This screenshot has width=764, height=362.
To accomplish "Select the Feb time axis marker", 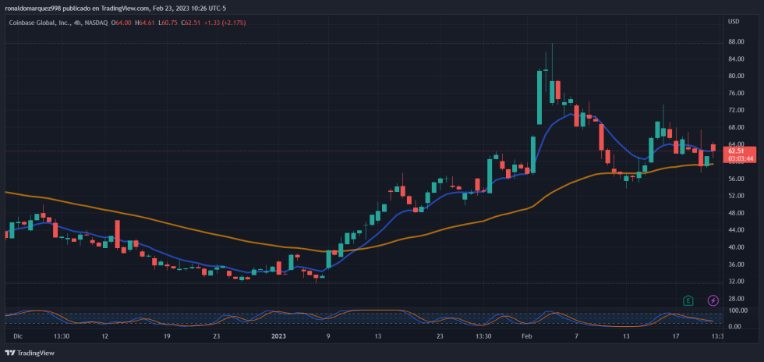I will [x=526, y=336].
